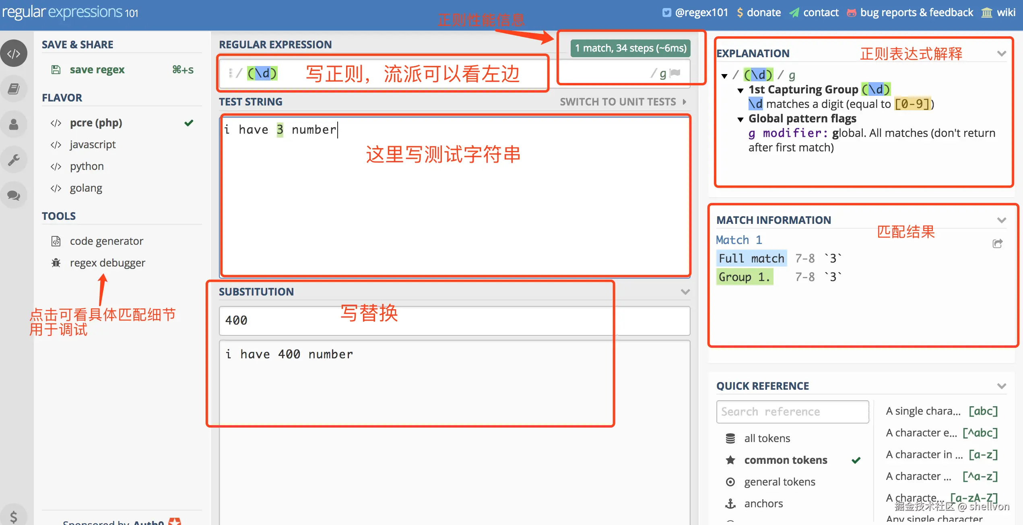Open the library sidebar icon
1023x525 pixels.
(x=14, y=88)
